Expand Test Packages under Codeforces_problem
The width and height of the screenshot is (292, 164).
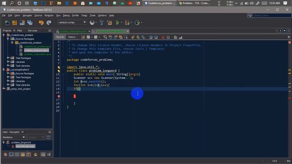(8, 58)
